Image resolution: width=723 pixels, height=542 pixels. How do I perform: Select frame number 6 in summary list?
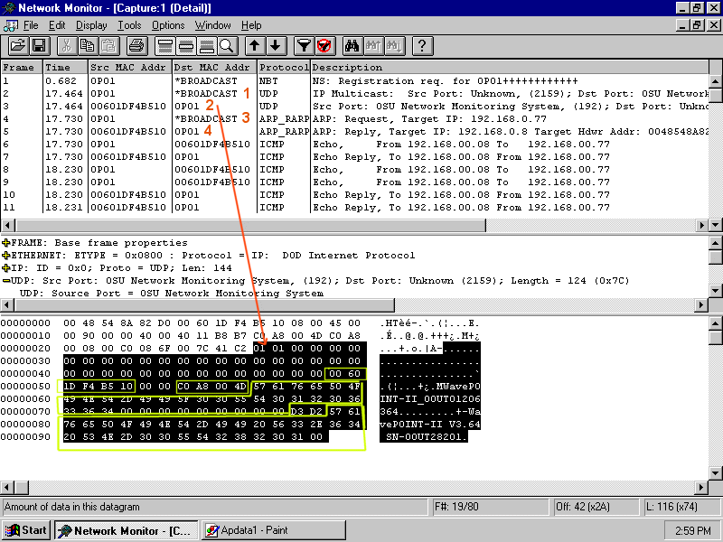pyautogui.click(x=6, y=145)
